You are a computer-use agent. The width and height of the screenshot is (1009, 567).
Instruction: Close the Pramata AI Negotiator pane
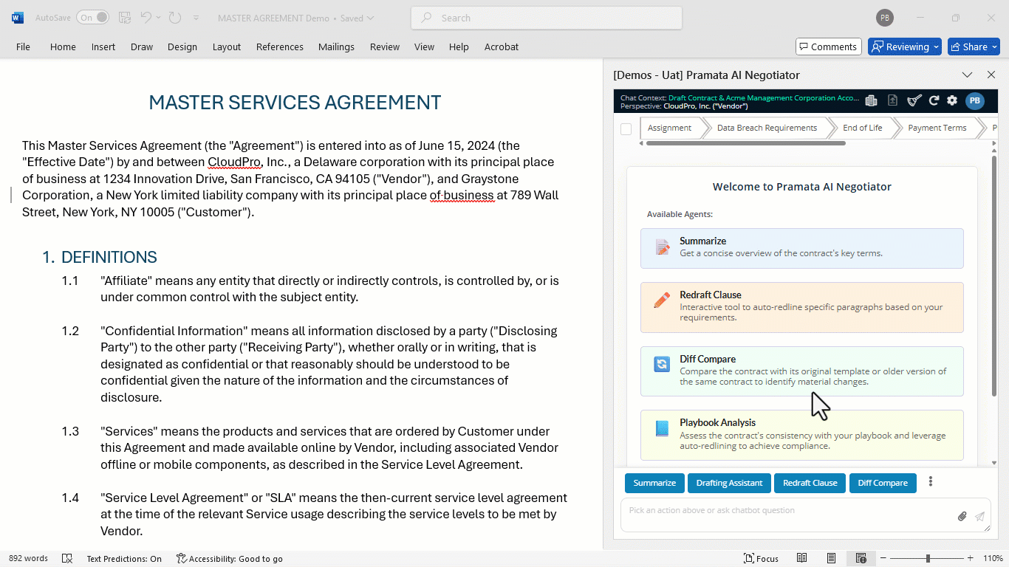point(991,75)
